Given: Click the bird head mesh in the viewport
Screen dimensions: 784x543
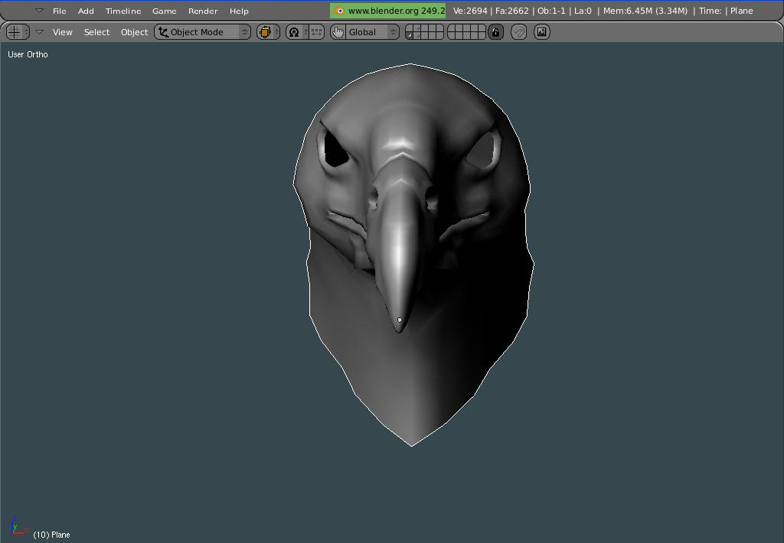Looking at the screenshot, I should (x=412, y=250).
